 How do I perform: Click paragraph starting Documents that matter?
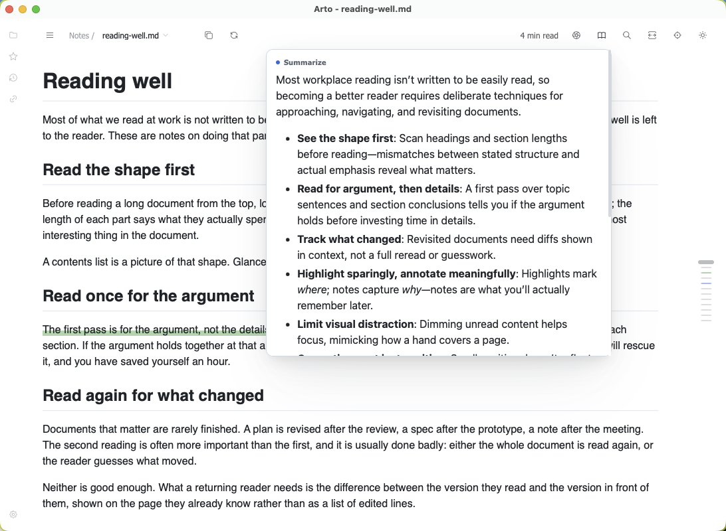pyautogui.click(x=348, y=445)
